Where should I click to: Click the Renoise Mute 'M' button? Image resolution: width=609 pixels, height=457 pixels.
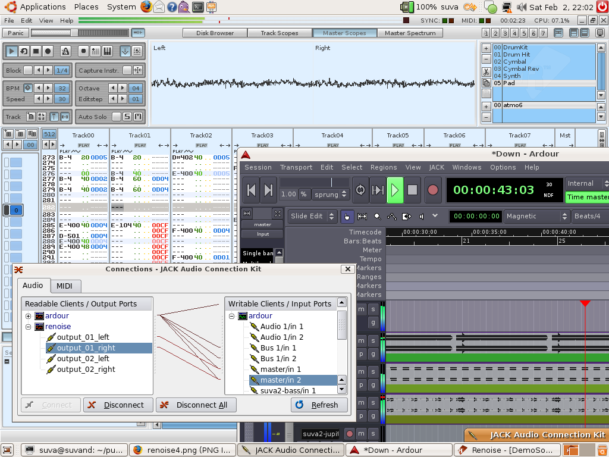(138, 117)
